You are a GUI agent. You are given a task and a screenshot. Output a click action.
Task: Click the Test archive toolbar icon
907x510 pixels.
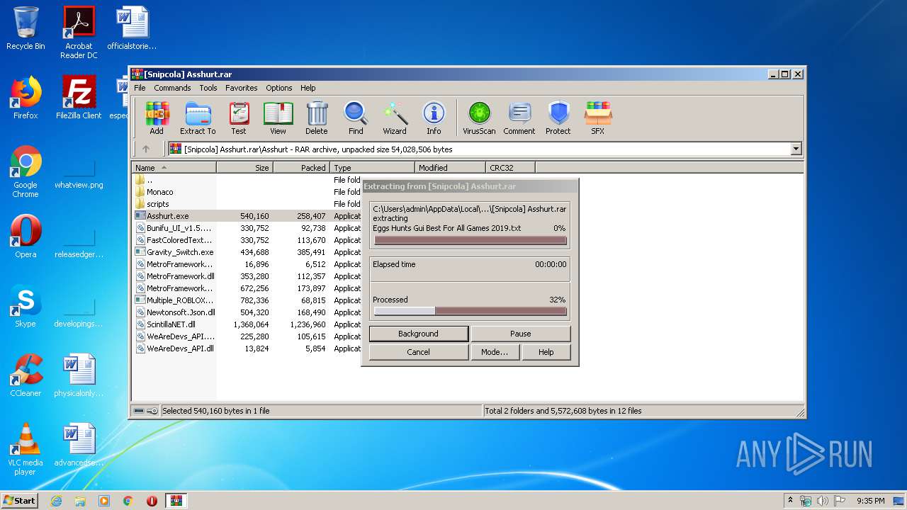tap(239, 118)
